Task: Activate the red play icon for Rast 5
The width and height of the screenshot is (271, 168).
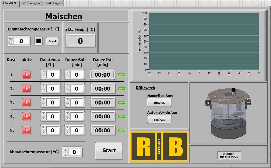Action: click(26, 130)
